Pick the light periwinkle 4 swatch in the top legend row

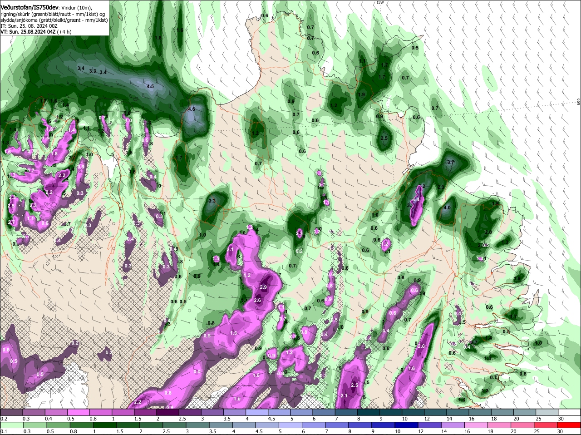tap(257, 412)
